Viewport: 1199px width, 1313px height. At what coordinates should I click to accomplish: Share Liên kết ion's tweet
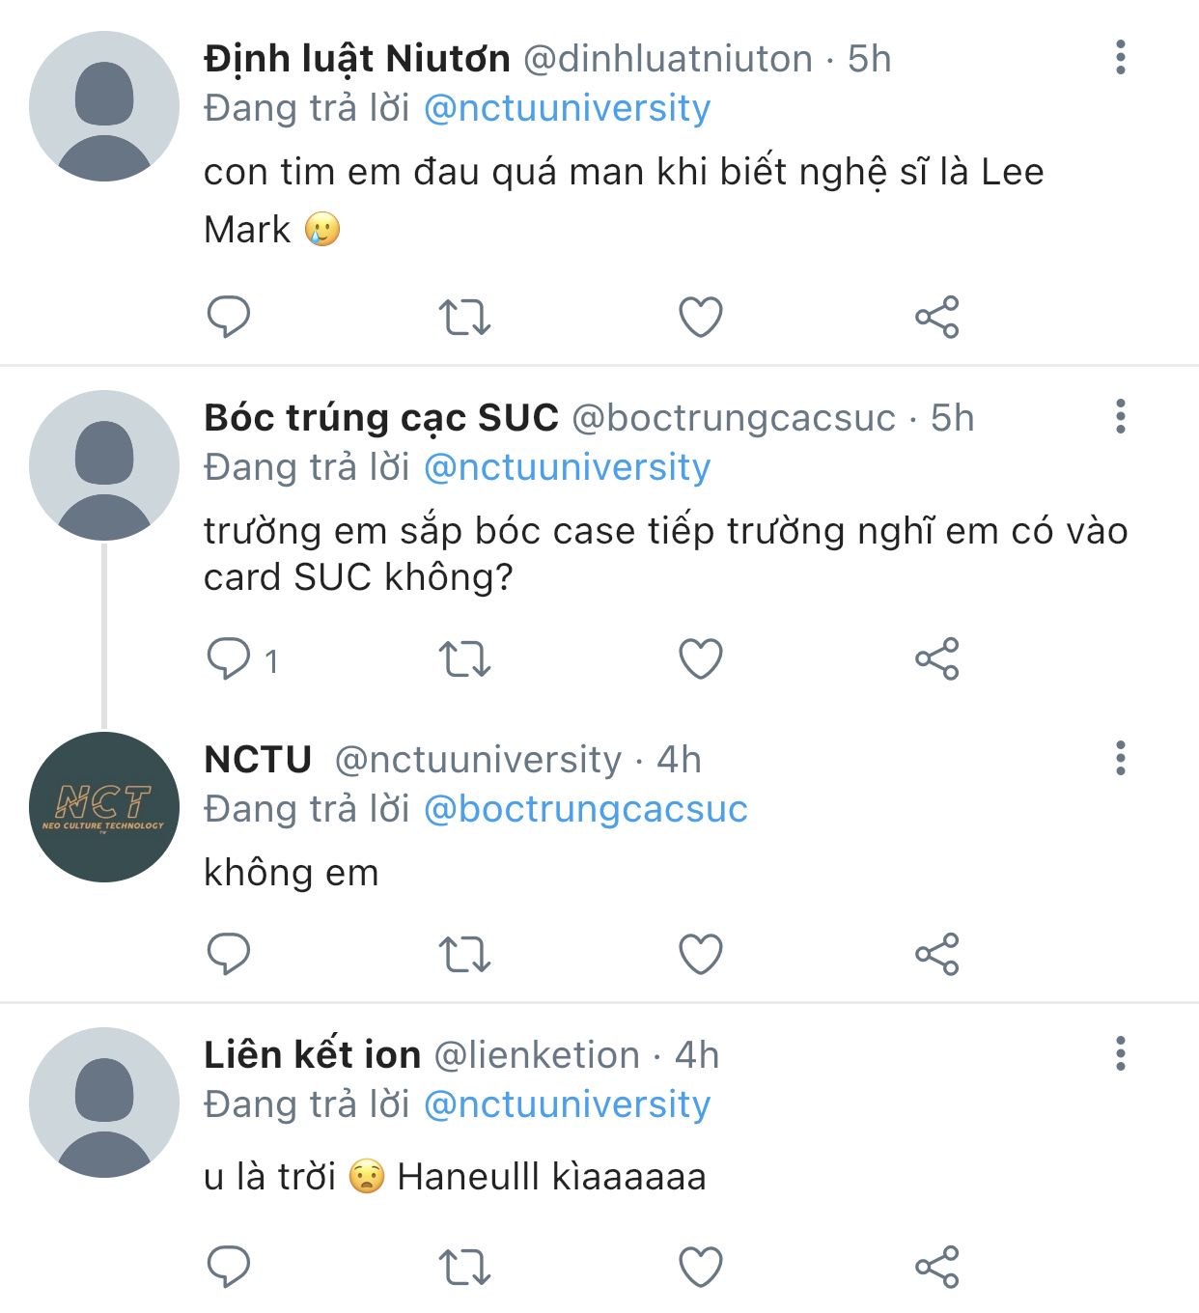pyautogui.click(x=936, y=1268)
